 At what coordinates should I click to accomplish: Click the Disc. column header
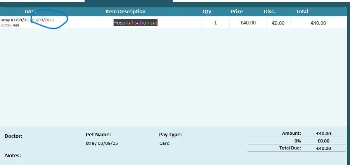point(269,12)
